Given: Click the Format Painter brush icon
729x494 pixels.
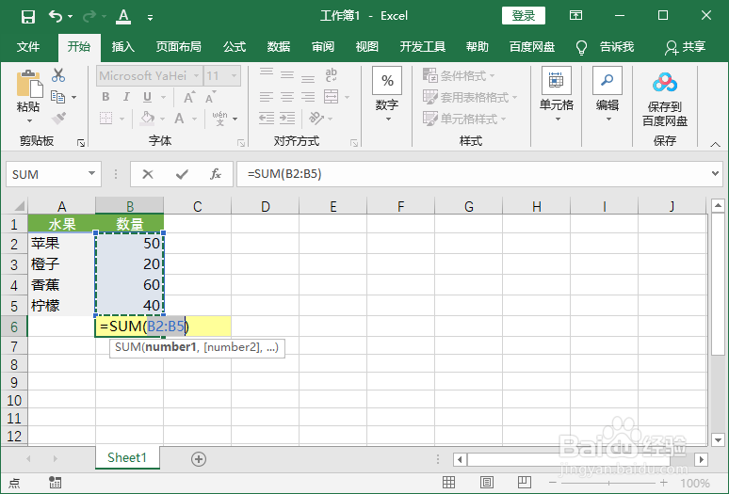Looking at the screenshot, I should 58,119.
